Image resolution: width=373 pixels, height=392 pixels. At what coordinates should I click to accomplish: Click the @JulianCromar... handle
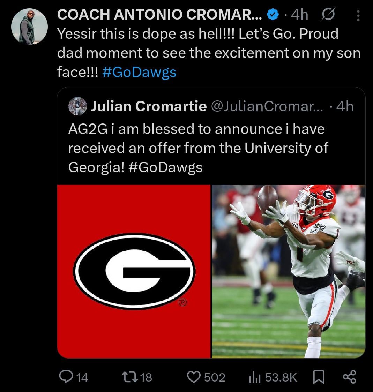267,106
